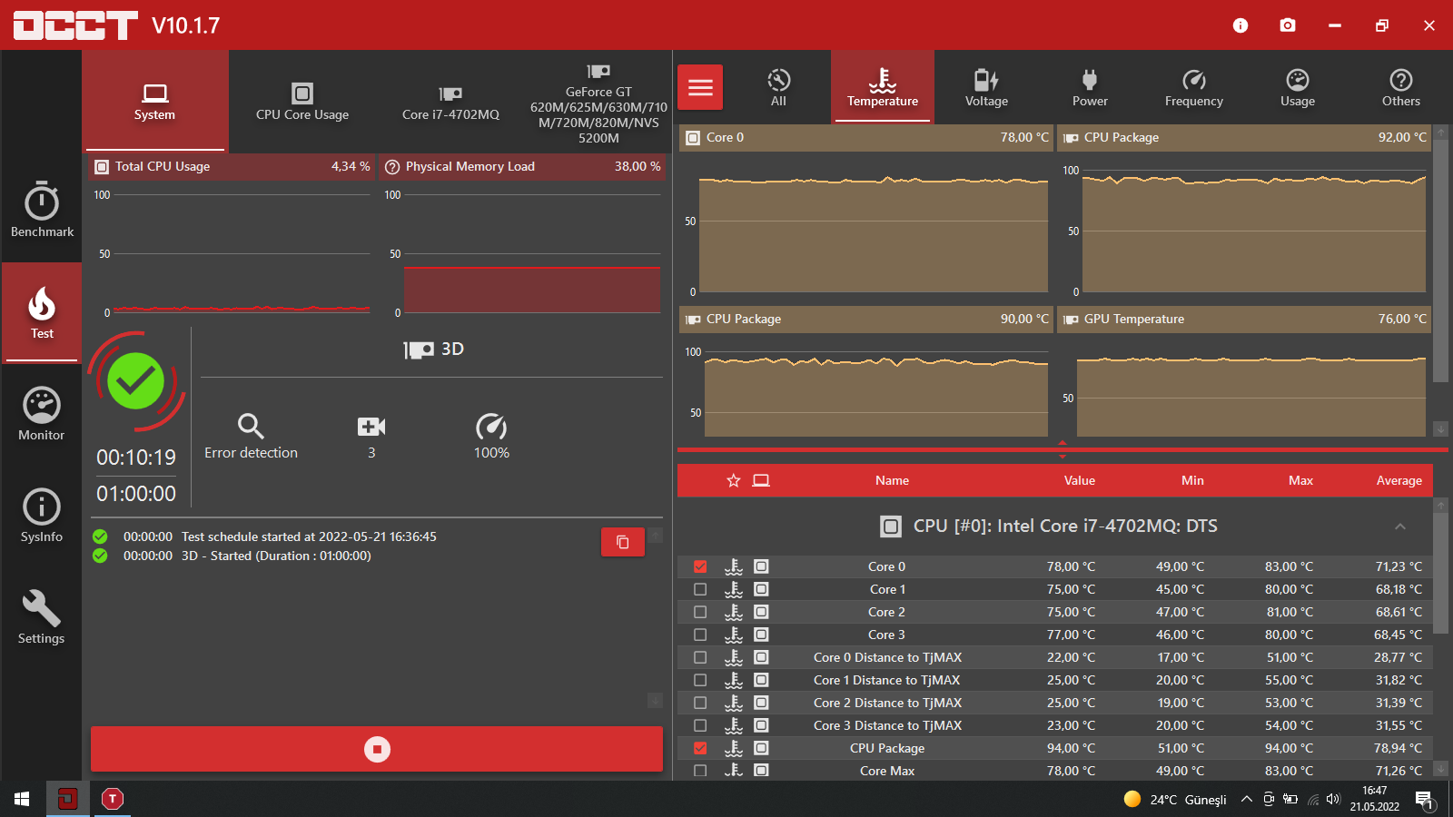Enable the Core 1 Distance to TjMAX checkbox
The height and width of the screenshot is (817, 1453).
700,680
